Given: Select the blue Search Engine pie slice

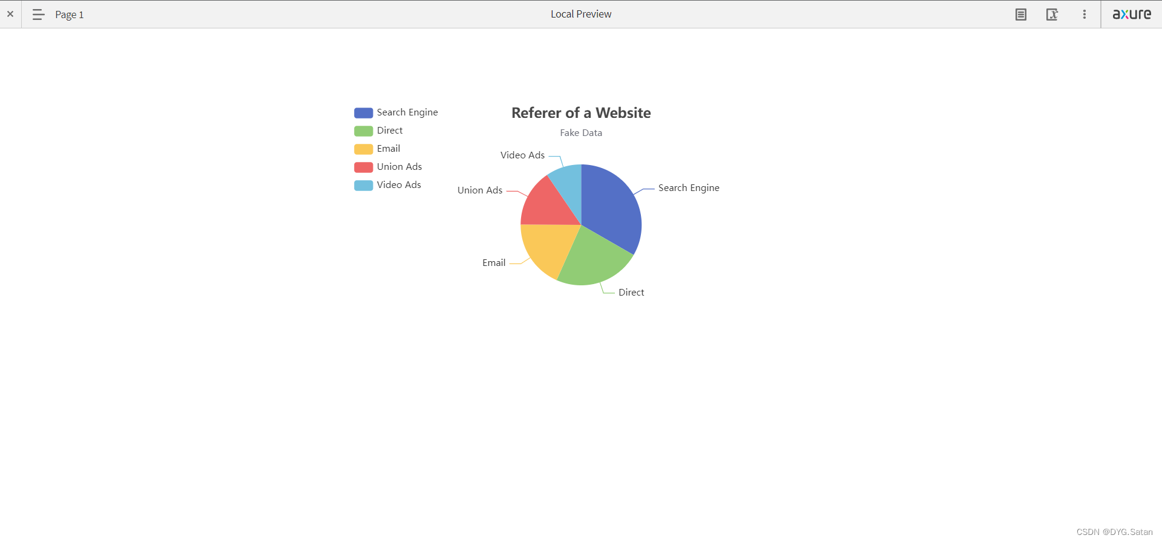Looking at the screenshot, I should (x=611, y=209).
